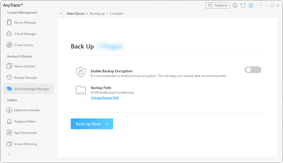
Task: Click the envelope icon on Feedback
Action: pyautogui.click(x=210, y=5)
